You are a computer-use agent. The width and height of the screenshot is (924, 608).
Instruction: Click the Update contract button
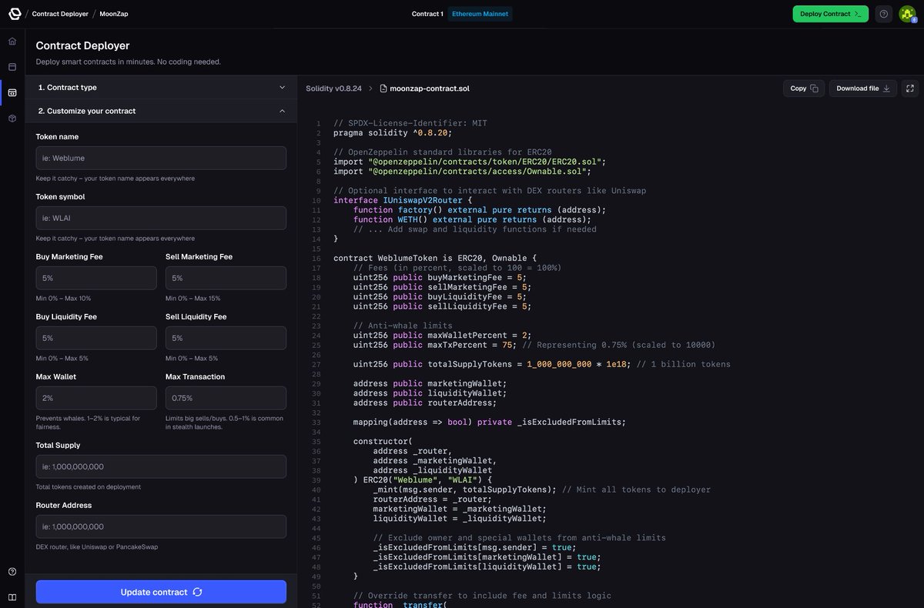161,592
